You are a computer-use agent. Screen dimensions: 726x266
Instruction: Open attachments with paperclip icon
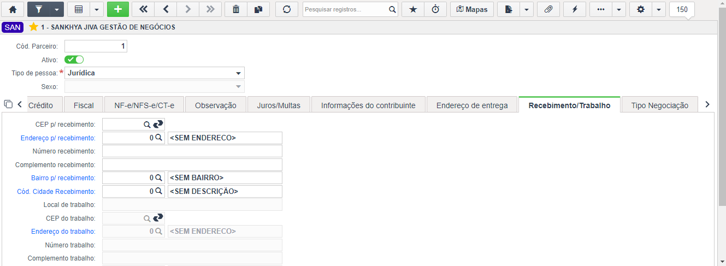[x=548, y=9]
